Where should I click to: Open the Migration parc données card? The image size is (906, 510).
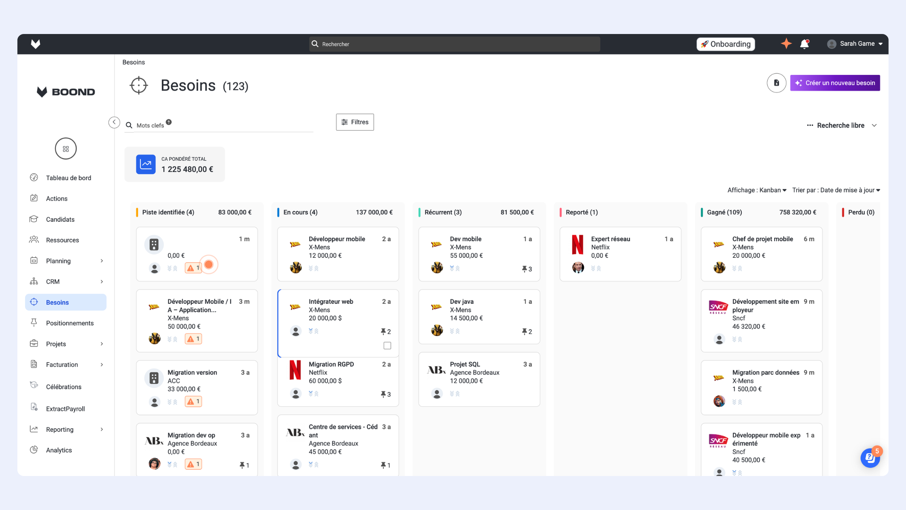[761, 387]
